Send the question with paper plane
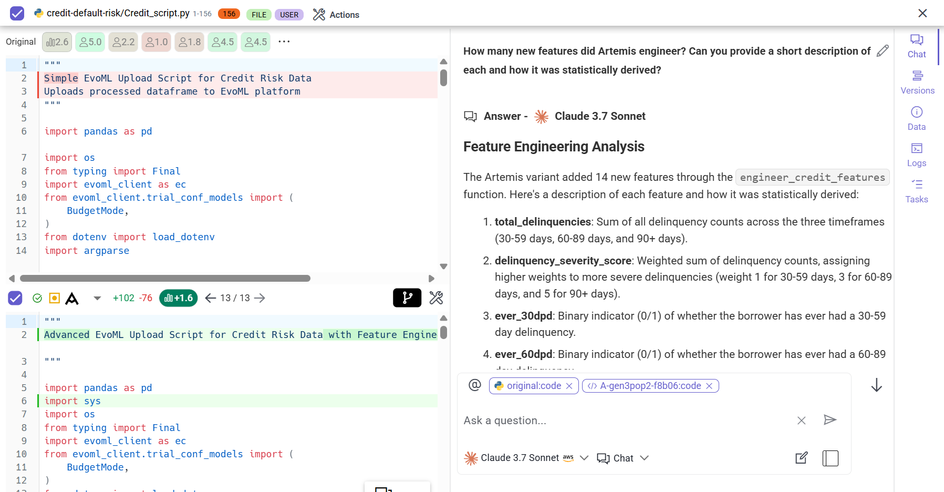This screenshot has height=492, width=944. tap(830, 419)
